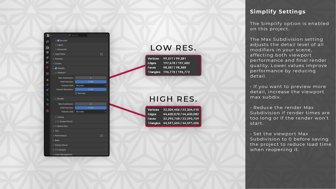The image size is (336, 189).
Task: Click low res Vertices value 99,377 / 99,381
Action: pyautogui.click(x=175, y=59)
